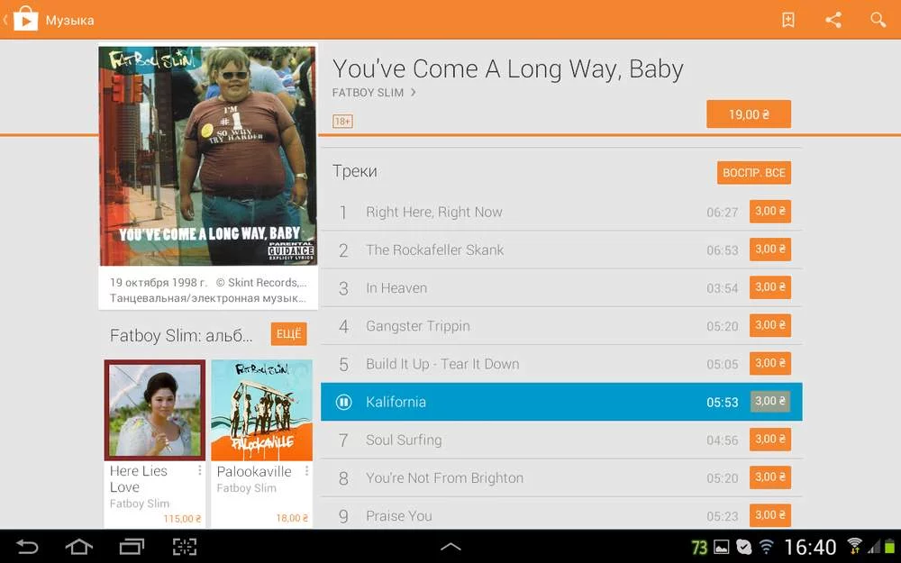Open the 18+ content rating badge
The height and width of the screenshot is (563, 901).
[342, 122]
